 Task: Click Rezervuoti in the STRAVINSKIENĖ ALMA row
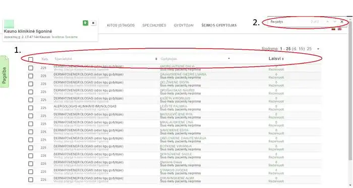coord(276,181)
